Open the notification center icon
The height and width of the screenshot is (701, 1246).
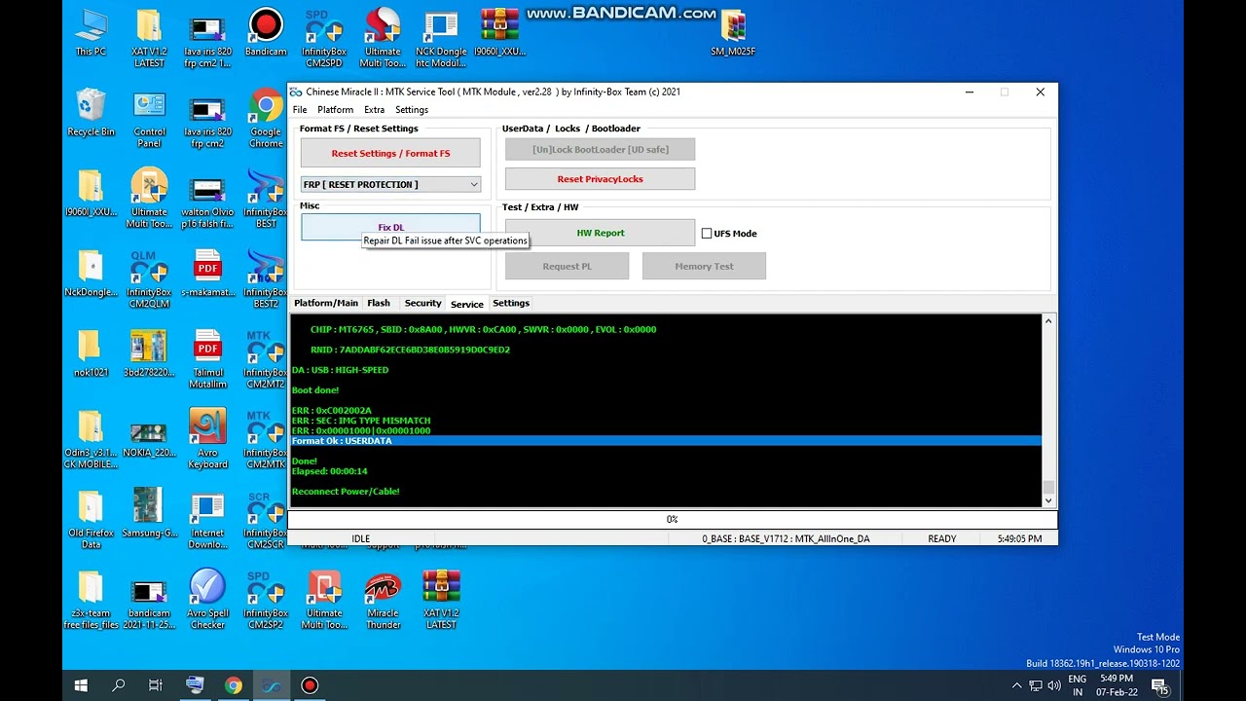click(1159, 685)
